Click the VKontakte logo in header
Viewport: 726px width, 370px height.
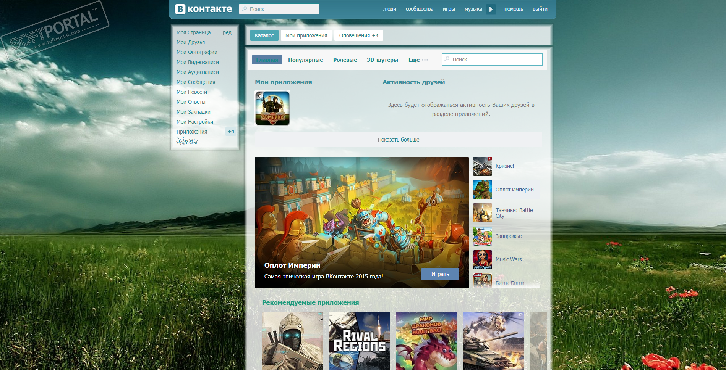pos(203,9)
